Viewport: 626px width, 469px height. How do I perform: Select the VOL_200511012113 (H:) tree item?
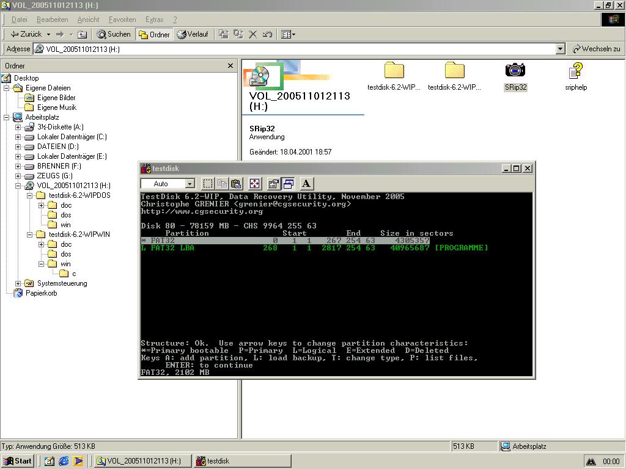(x=73, y=186)
